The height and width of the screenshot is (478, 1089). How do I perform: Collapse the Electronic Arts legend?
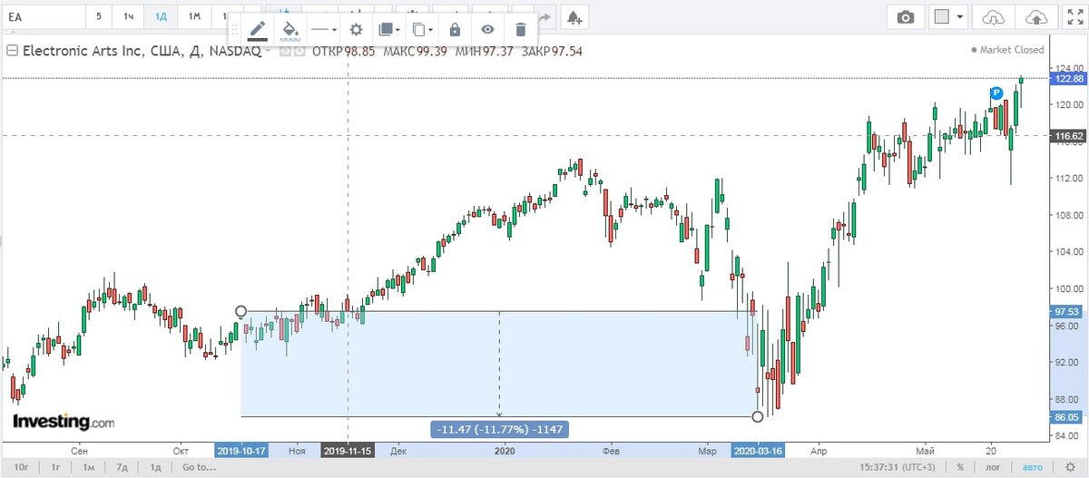tap(12, 51)
